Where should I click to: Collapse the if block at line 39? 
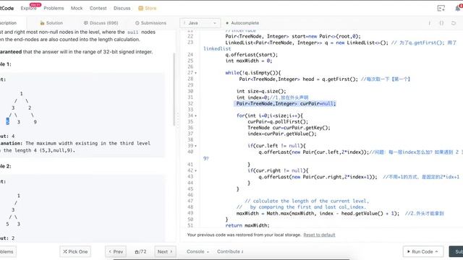point(196,146)
